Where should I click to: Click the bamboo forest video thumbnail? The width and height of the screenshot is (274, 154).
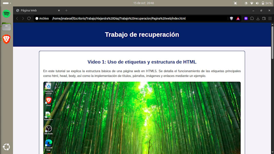point(142,118)
